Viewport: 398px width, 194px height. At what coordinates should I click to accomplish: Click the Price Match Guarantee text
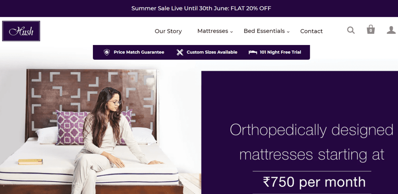[x=139, y=52]
